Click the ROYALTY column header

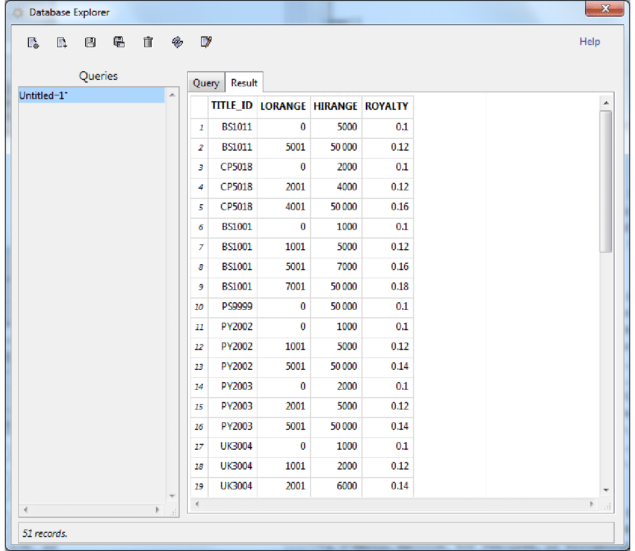coord(387,106)
